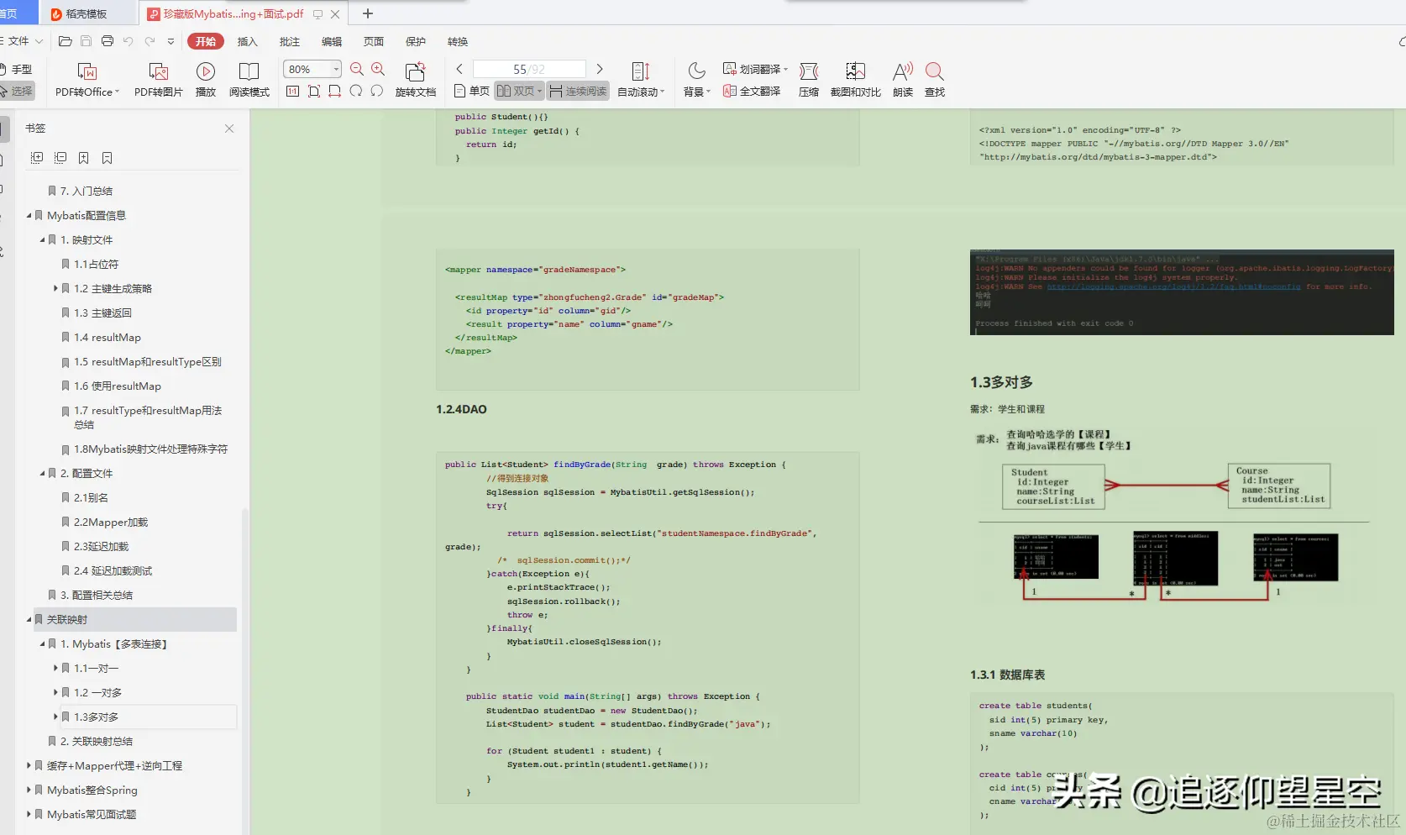Image resolution: width=1406 pixels, height=835 pixels.
Task: Close the 书签 bookmarks panel
Action: (229, 129)
